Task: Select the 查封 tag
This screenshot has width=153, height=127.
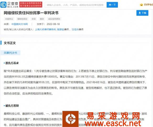Action: tap(42, 19)
